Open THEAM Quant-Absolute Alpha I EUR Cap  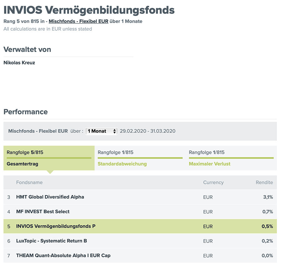[x=63, y=256]
